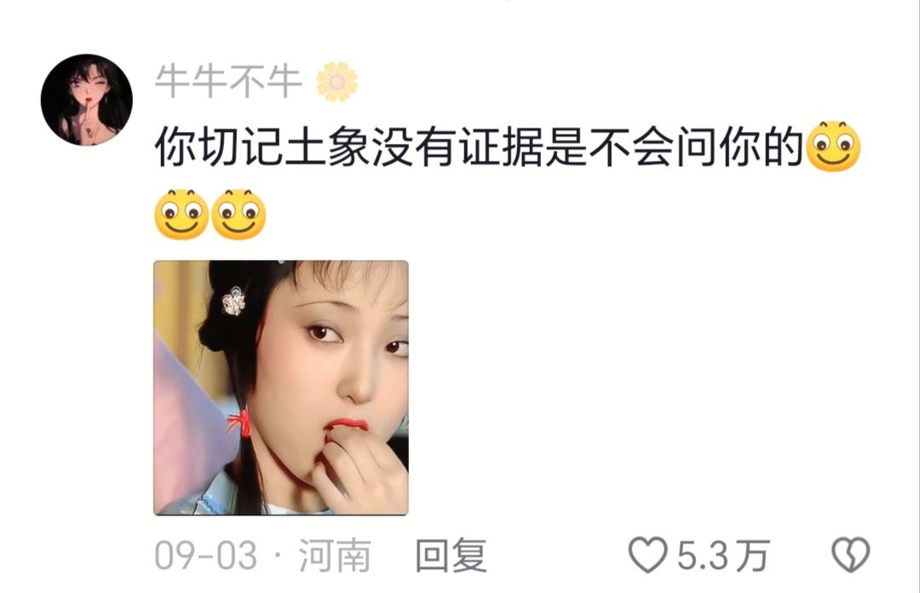Like the comment with the heart icon
This screenshot has height=593, width=920.
(647, 555)
